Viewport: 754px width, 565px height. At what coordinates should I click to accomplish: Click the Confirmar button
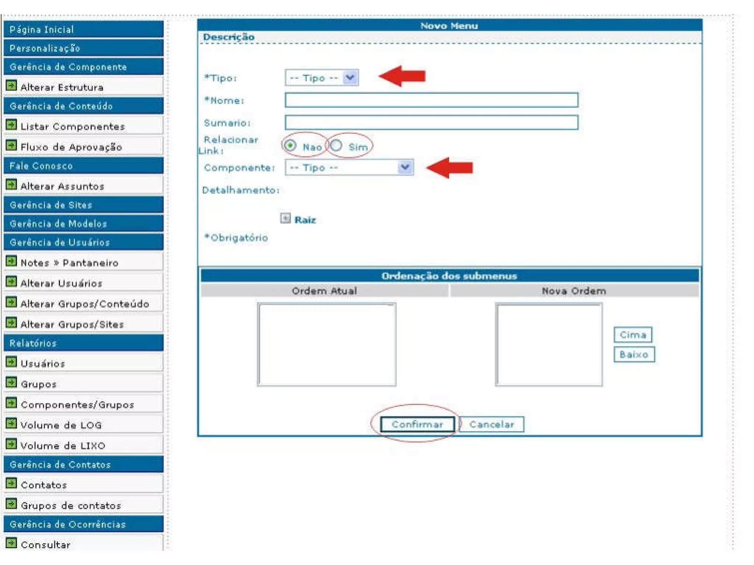(417, 424)
